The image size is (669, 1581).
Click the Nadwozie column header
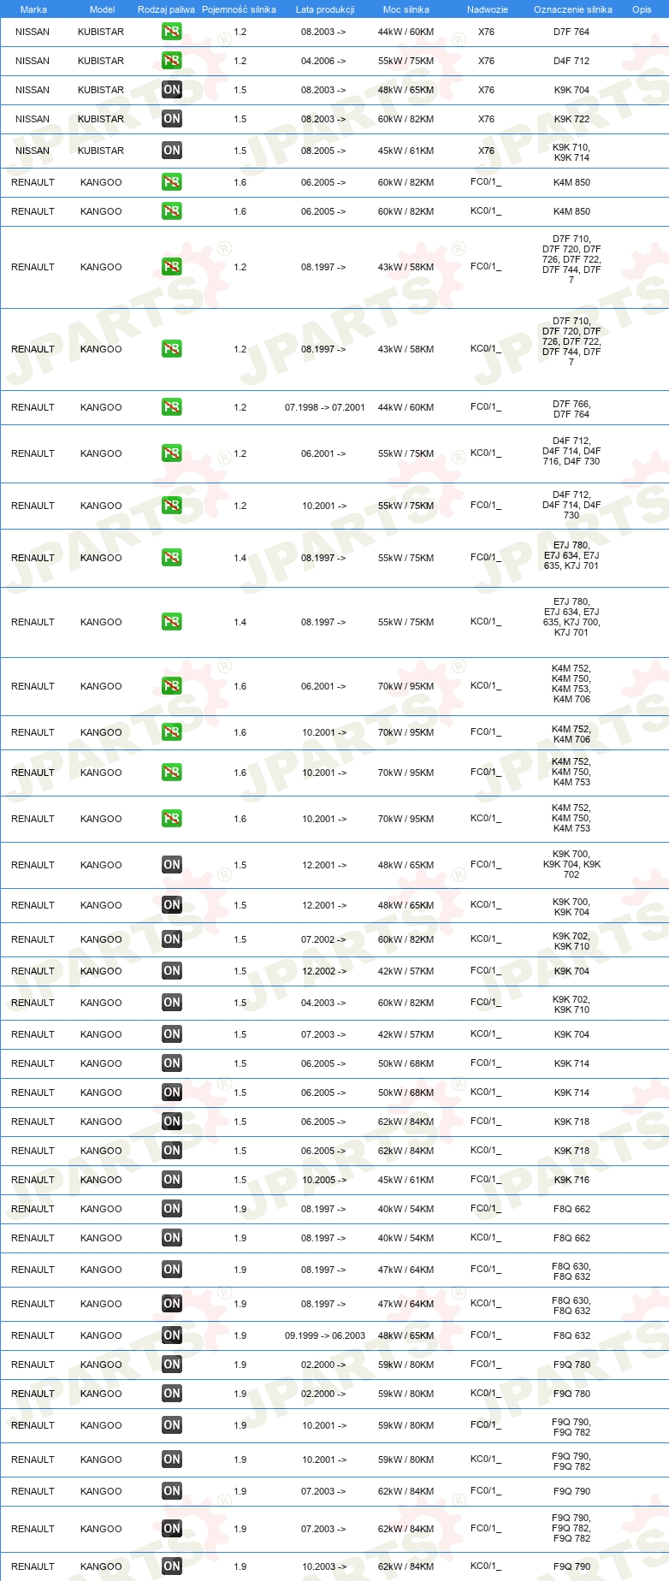488,9
